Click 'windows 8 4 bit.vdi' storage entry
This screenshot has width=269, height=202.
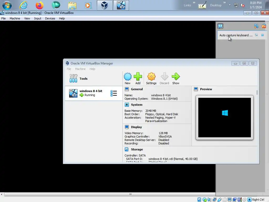pyautogui.click(x=173, y=159)
